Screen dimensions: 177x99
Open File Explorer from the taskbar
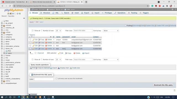pos(27,97)
